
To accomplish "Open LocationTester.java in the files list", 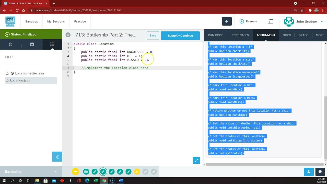I will click(29, 73).
